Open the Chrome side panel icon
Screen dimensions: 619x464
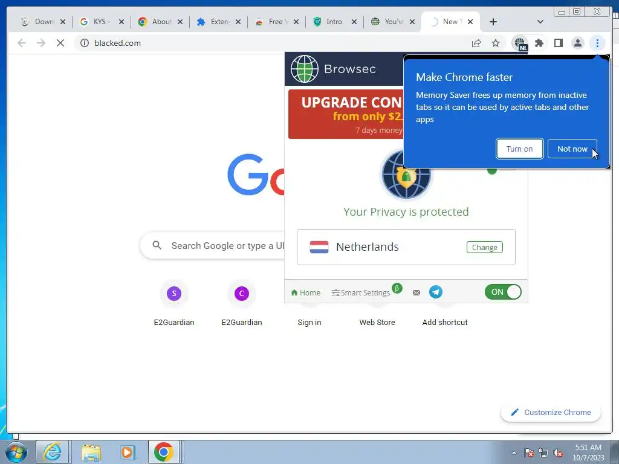point(558,43)
